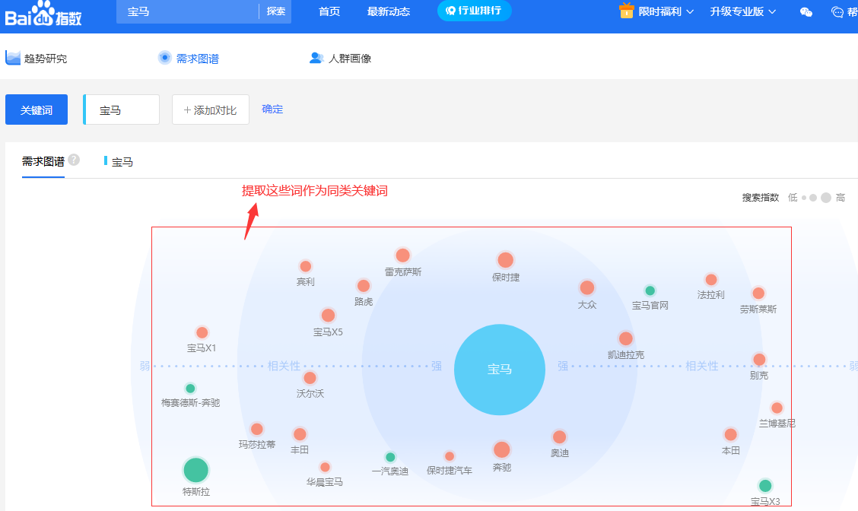Click the 搜索指数 legend label
Viewport: 858px width, 511px height.
[x=761, y=198]
